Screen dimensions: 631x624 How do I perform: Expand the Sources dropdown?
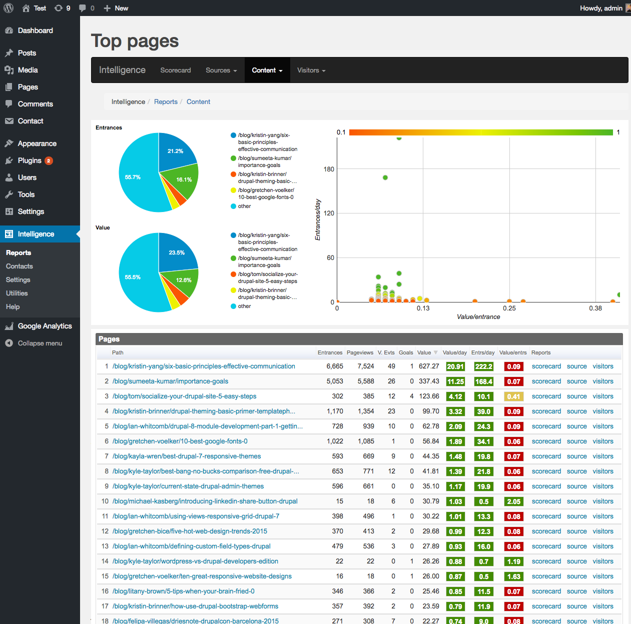[x=221, y=70]
